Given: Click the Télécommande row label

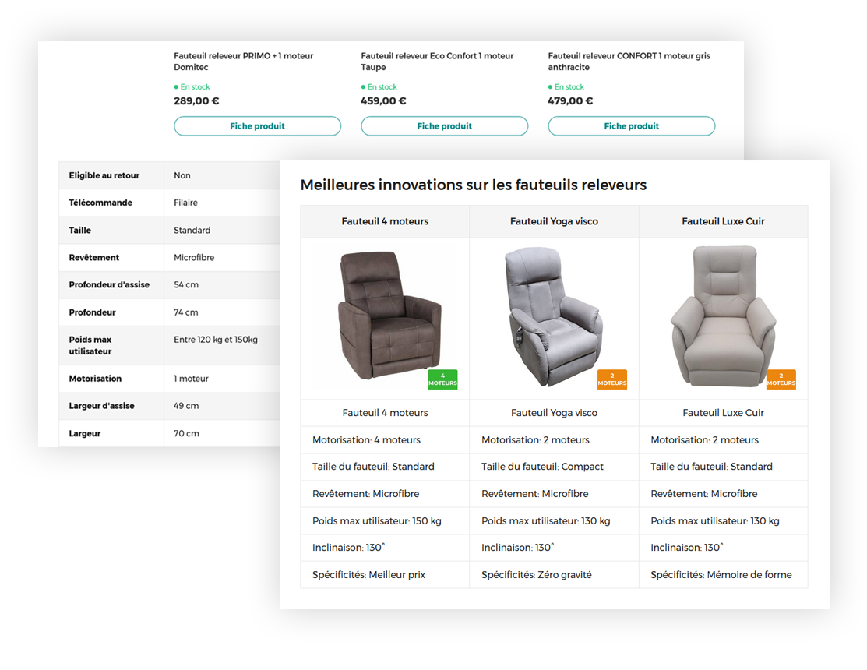Looking at the screenshot, I should [x=100, y=203].
